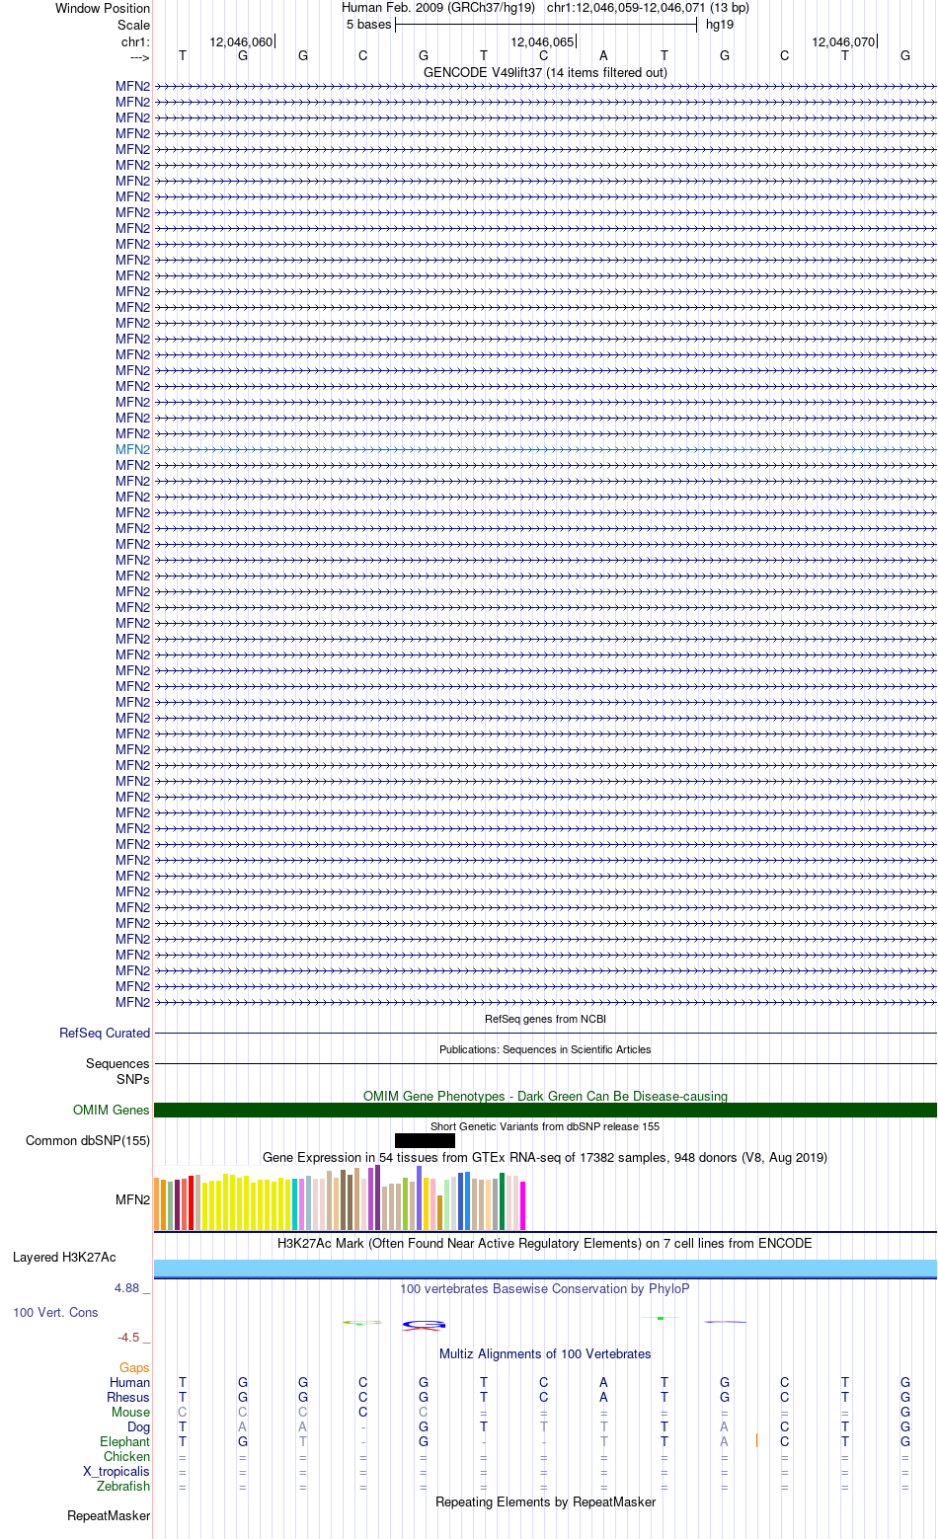938x1539 pixels.
Task: Click the 12,046,065 position label
Action: point(542,42)
